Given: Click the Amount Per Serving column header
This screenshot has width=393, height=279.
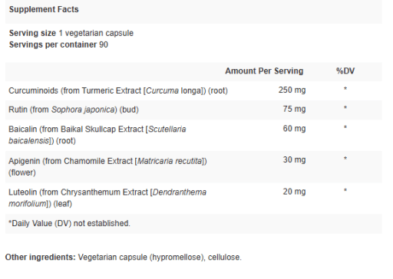Looking at the screenshot, I should [264, 71].
